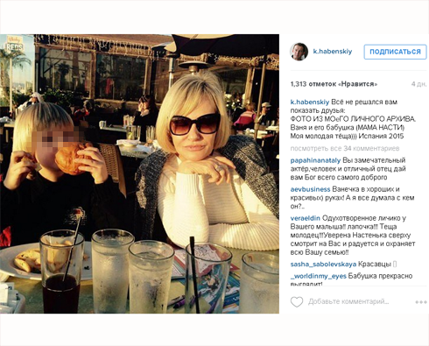Open veraeldin commenter profile
The width and height of the screenshot is (429, 346).
coord(306,218)
